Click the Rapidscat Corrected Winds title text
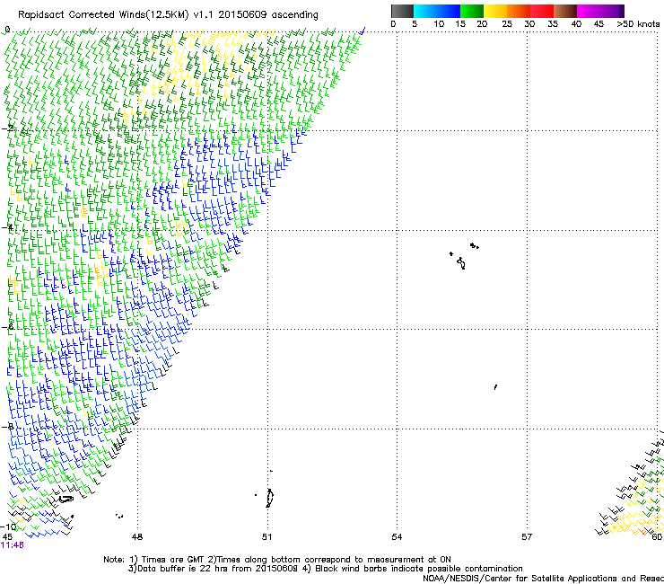Viewport: 664px width, 584px height. pos(168,14)
